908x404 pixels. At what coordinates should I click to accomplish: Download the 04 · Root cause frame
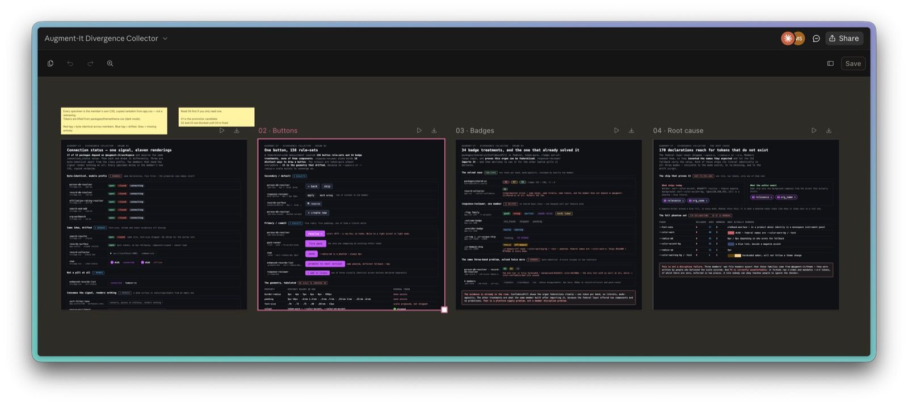pos(829,130)
